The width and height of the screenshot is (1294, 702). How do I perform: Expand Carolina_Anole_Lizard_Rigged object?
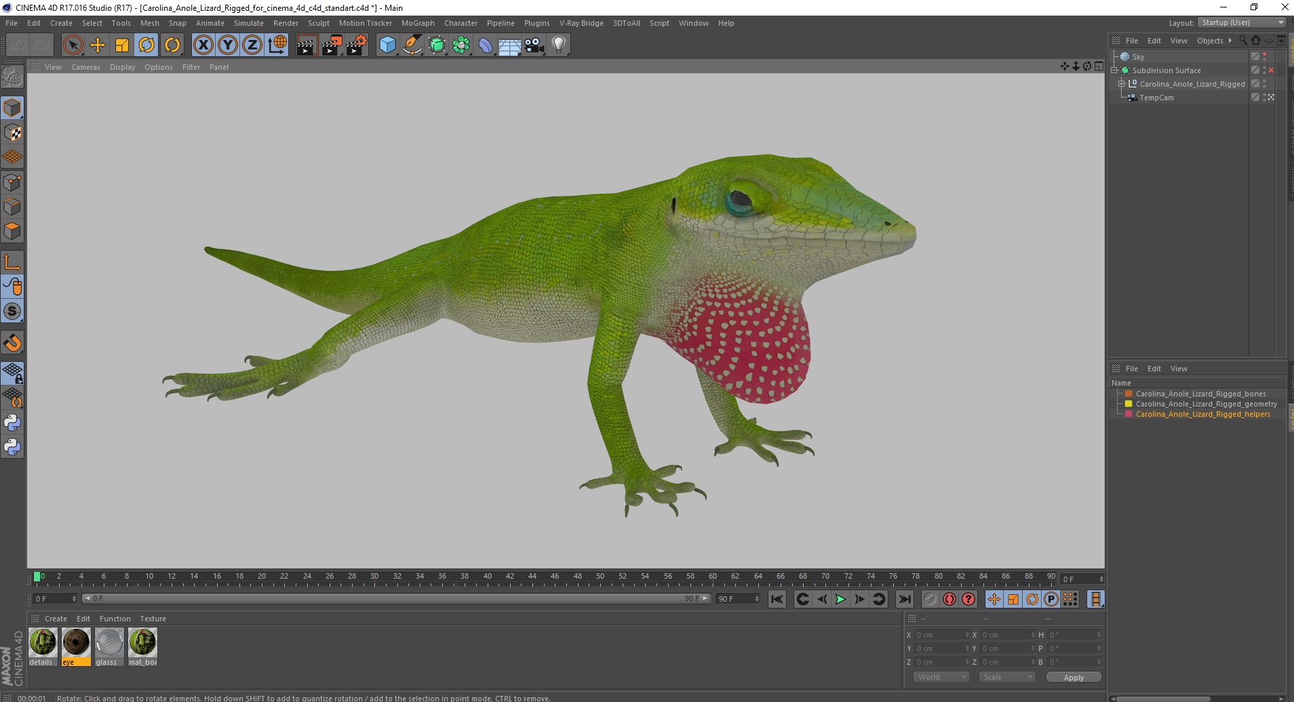pyautogui.click(x=1122, y=84)
